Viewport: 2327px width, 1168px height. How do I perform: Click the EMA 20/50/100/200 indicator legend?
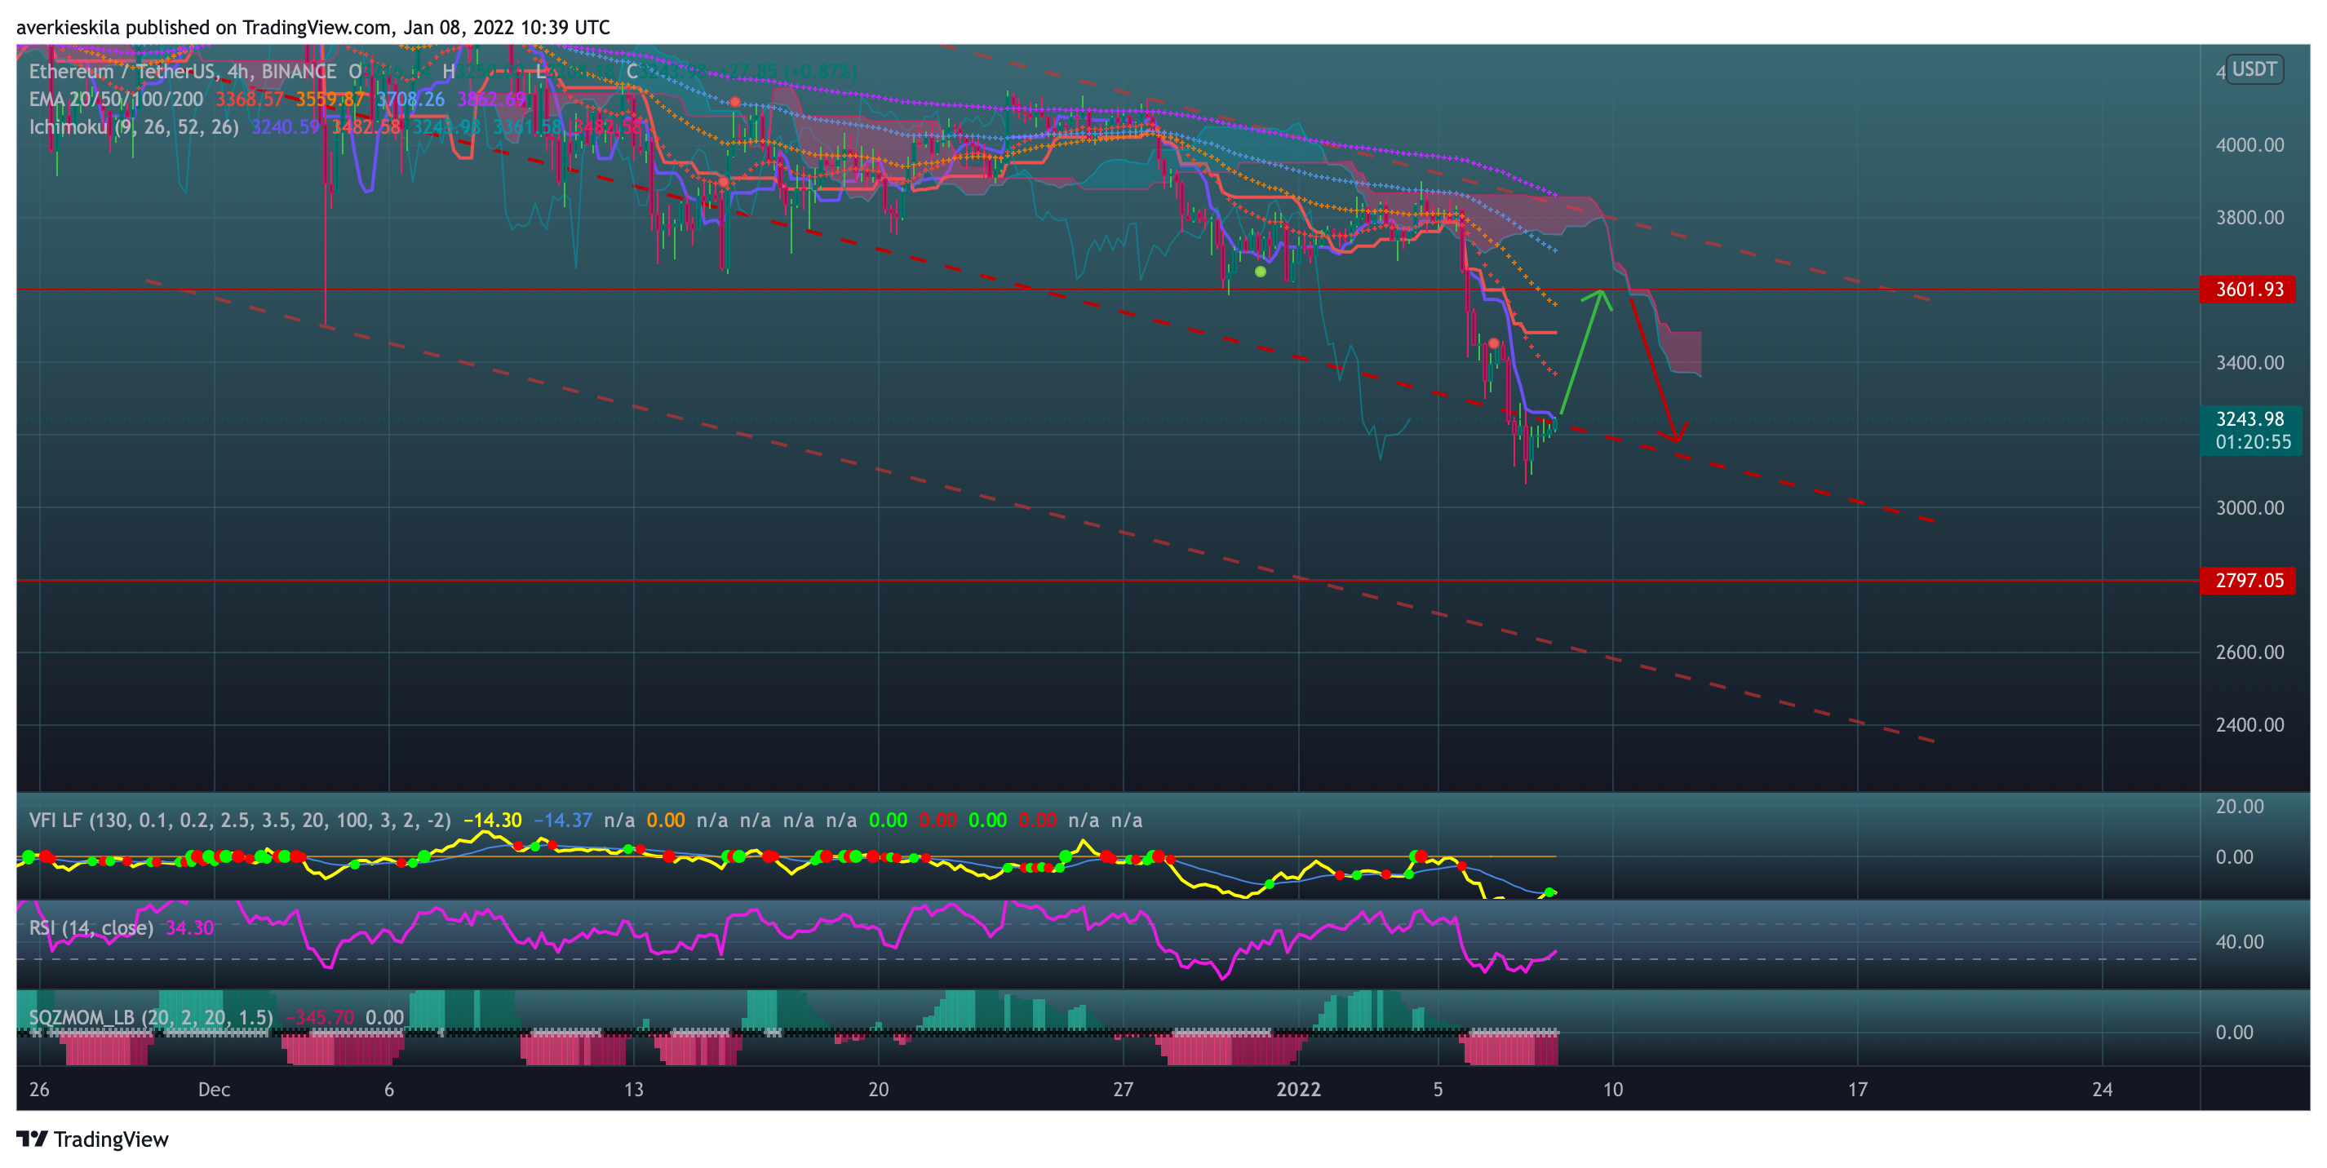tap(116, 100)
